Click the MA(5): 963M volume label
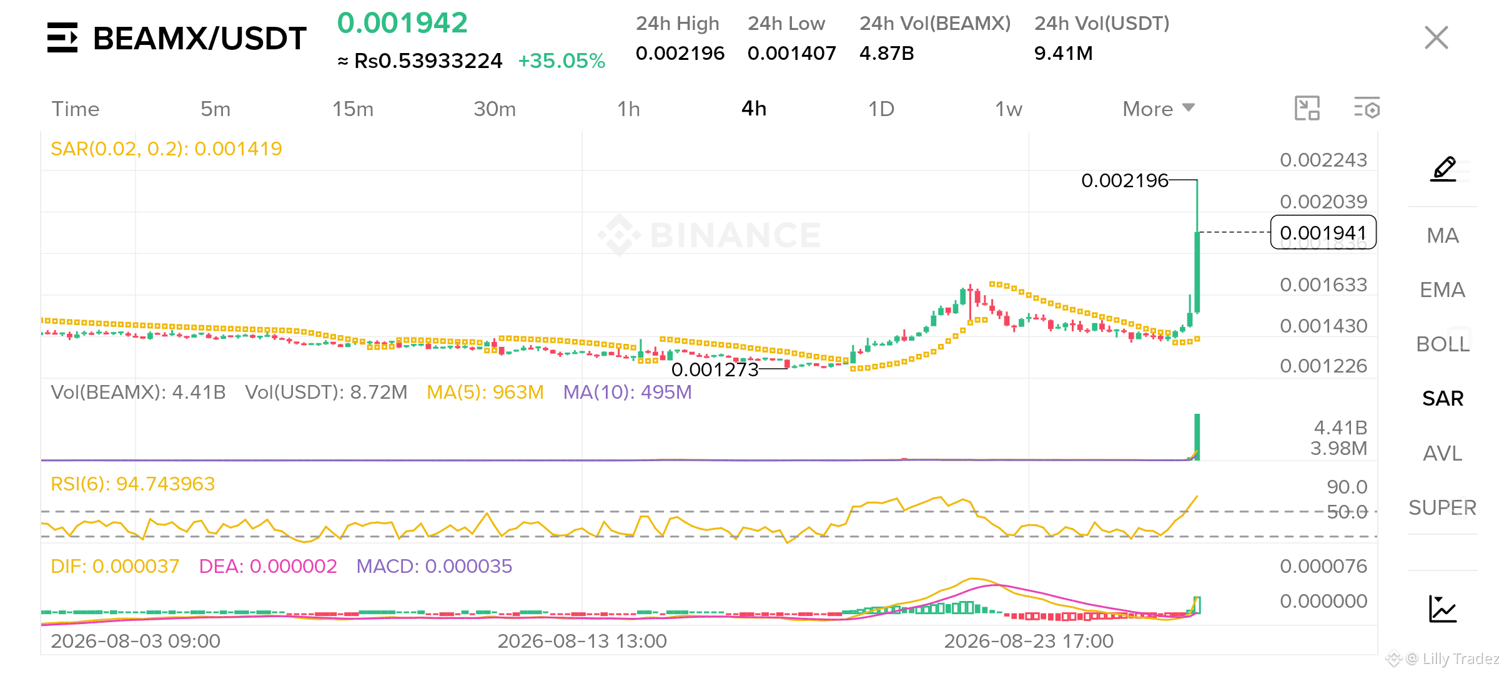 click(x=485, y=392)
